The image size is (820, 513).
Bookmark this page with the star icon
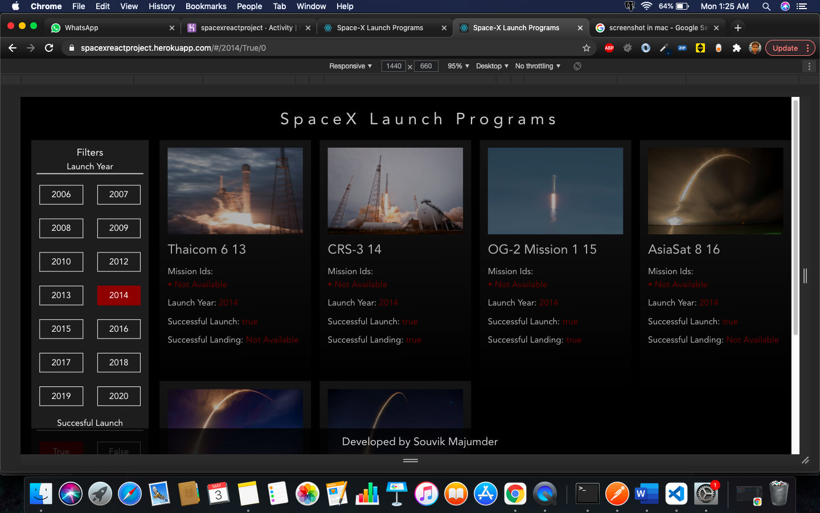coord(587,48)
